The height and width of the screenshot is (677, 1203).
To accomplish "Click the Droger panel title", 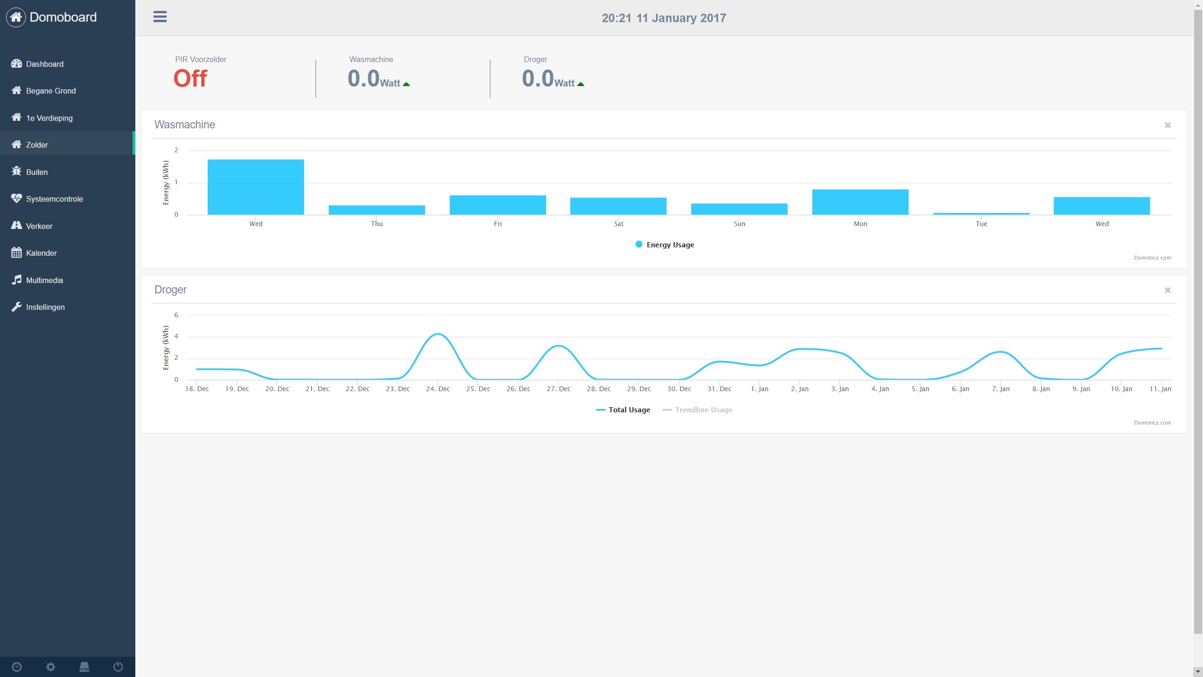I will coord(170,290).
